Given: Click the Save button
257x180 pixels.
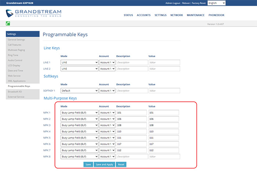Looking at the screenshot, I should click(x=88, y=165).
